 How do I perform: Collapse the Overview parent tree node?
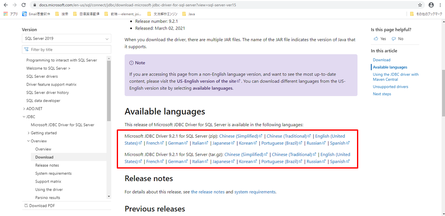pyautogui.click(x=29, y=141)
